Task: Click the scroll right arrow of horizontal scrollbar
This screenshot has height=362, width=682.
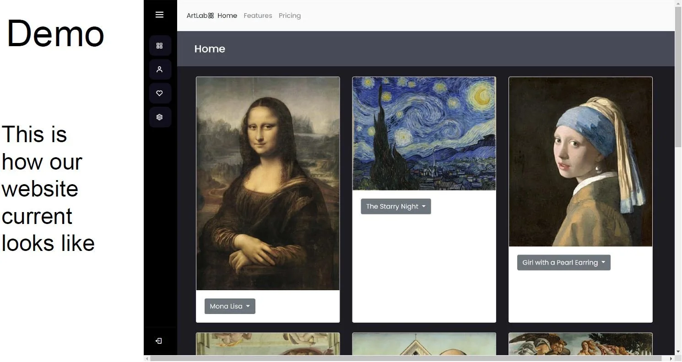Action: coord(671,359)
